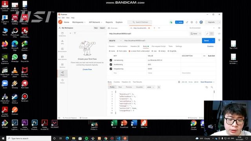Click the Import button
Image resolution: width=251 pixels, height=141 pixels.
click(x=102, y=28)
